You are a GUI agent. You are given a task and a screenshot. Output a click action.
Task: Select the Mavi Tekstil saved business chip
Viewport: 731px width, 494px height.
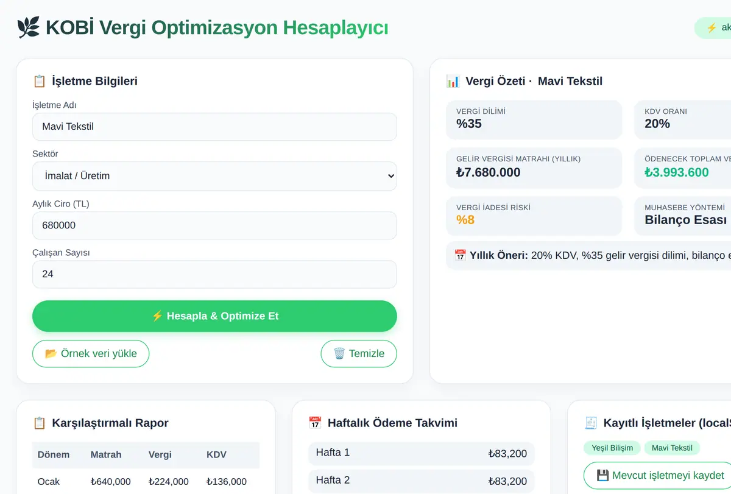(672, 448)
